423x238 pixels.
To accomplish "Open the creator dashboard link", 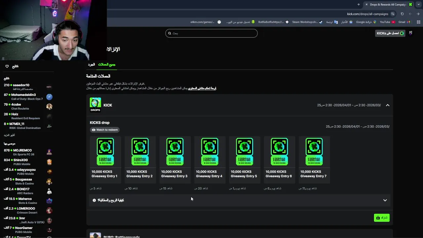I will click(202, 88).
